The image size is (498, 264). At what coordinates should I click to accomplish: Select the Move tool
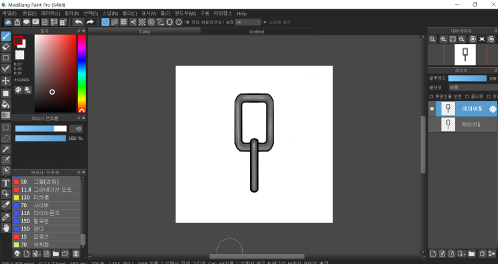6,80
